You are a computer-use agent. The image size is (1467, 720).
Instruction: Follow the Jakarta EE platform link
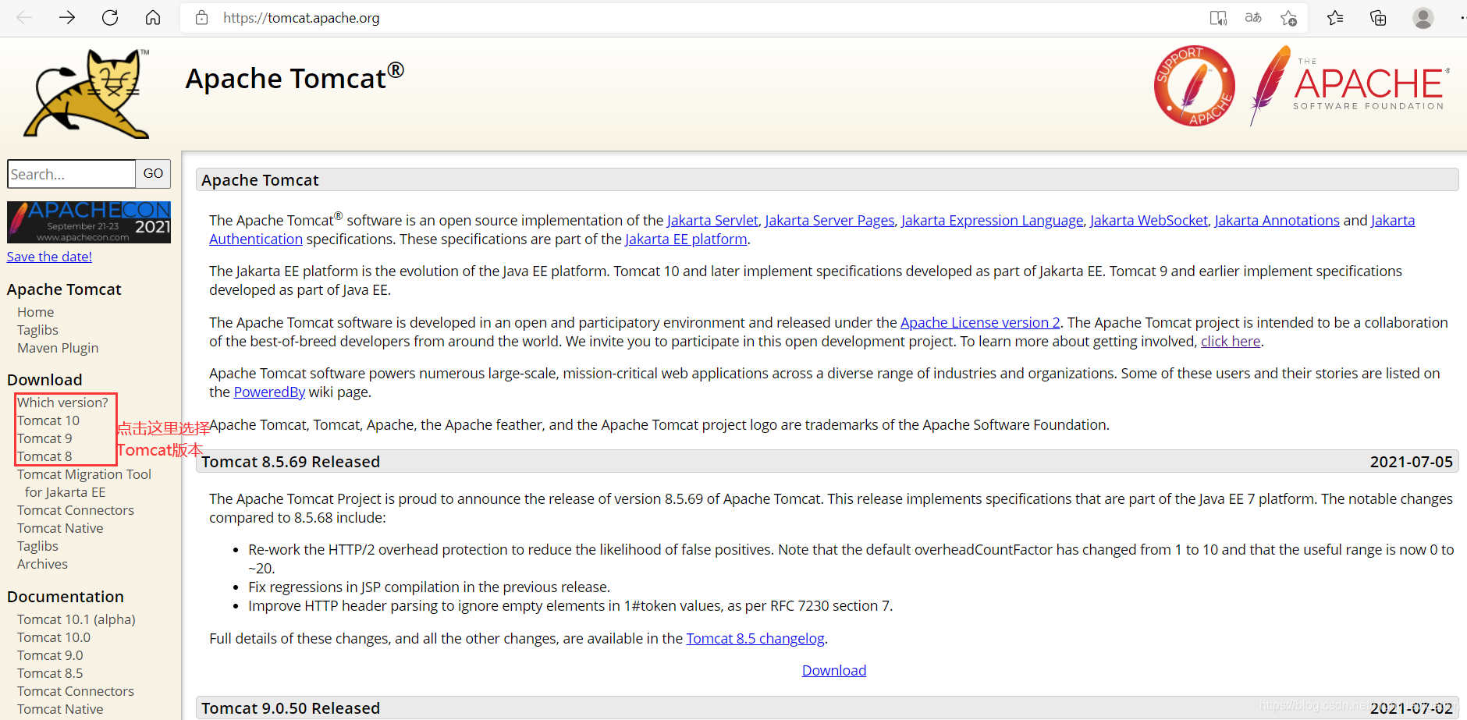point(686,239)
